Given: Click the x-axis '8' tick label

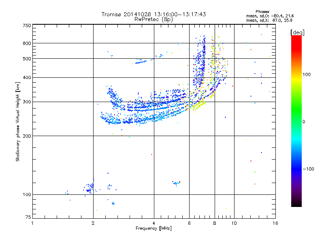Looking at the screenshot, I should pyautogui.click(x=215, y=223).
